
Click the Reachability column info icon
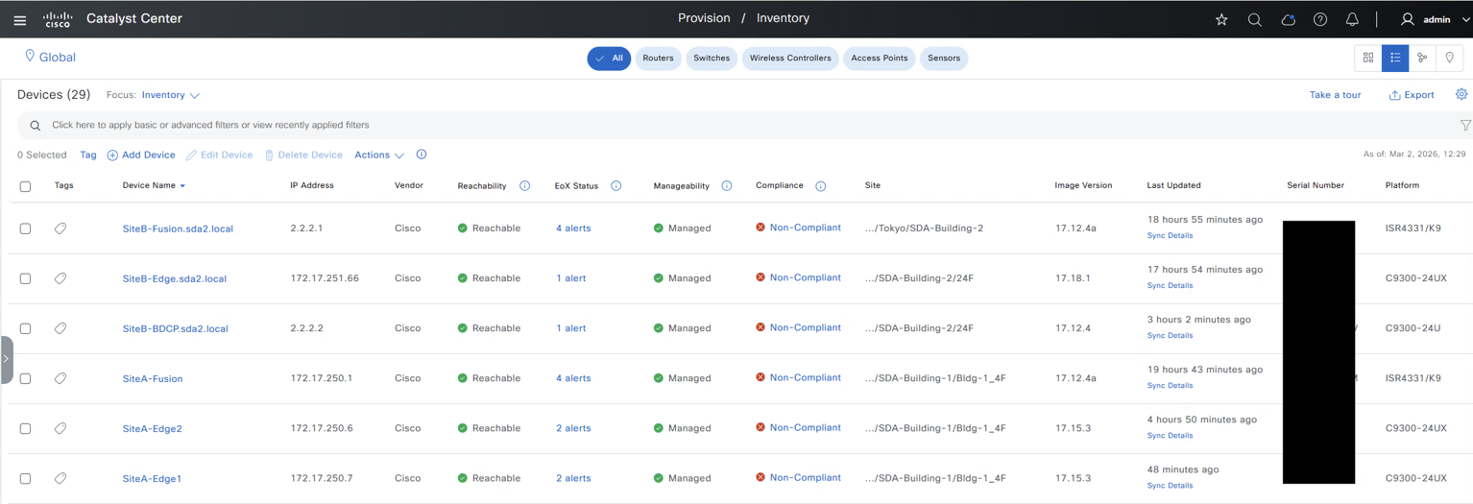click(x=524, y=186)
